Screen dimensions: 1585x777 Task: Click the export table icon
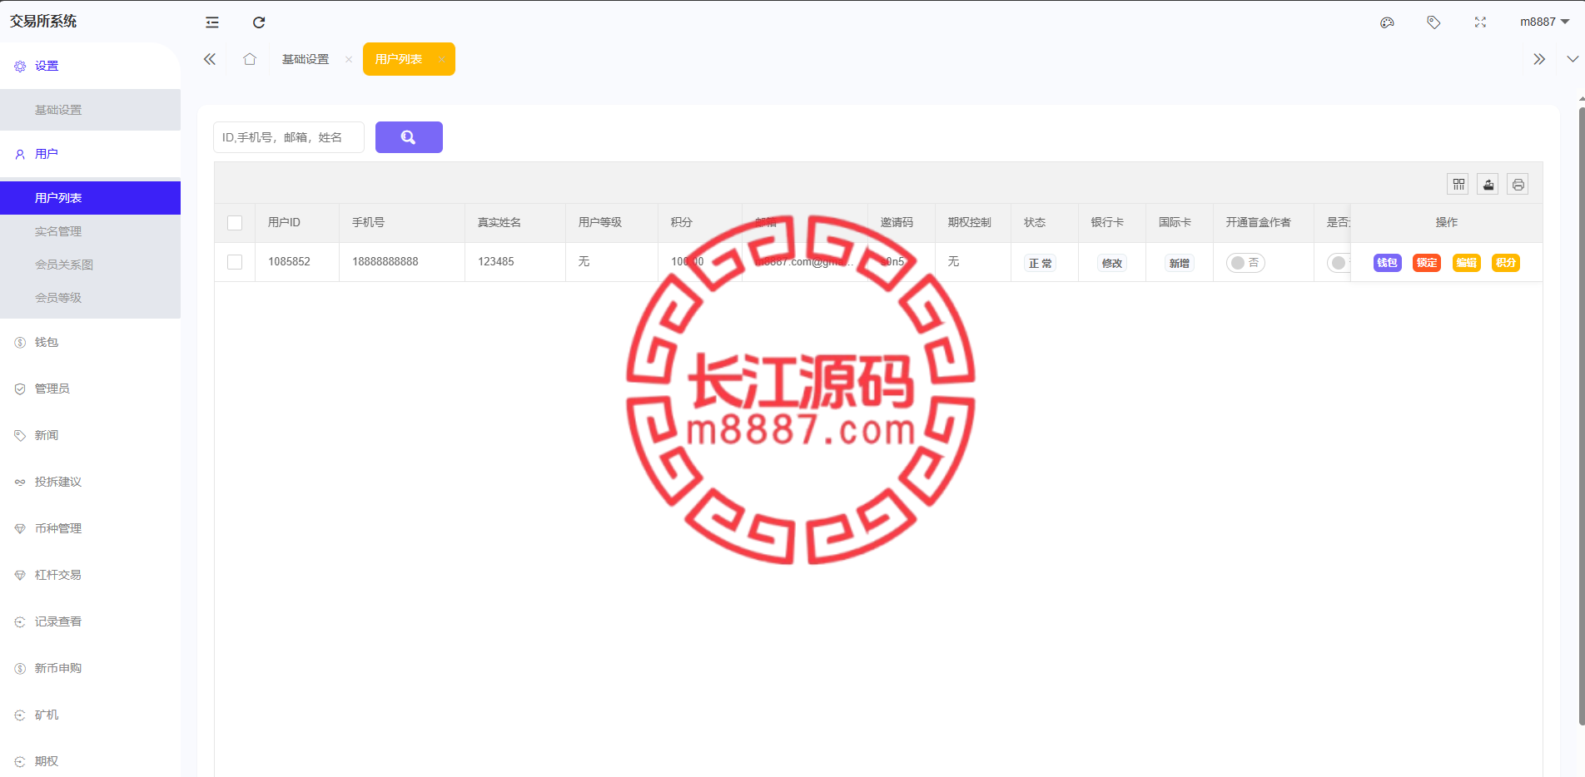1488,185
